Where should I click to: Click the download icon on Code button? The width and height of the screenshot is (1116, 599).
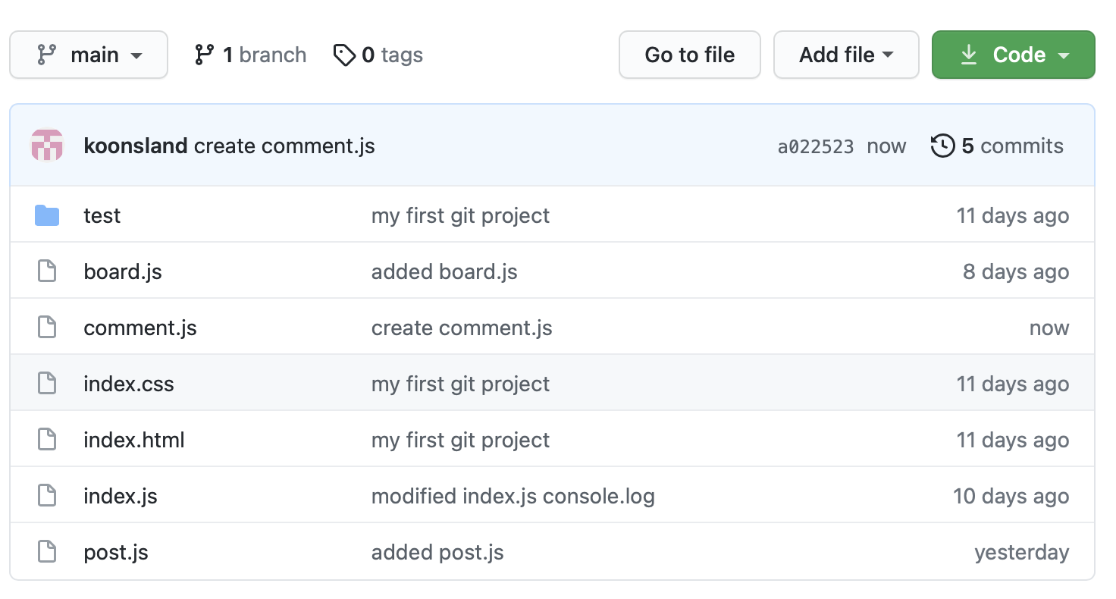click(968, 55)
